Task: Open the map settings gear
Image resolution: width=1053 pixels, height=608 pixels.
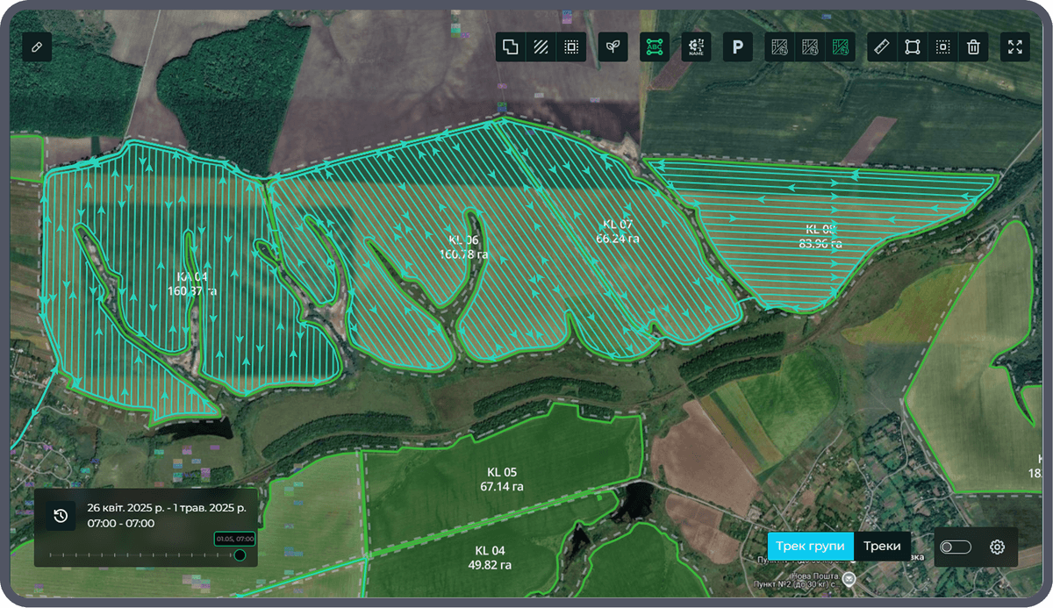Action: click(x=997, y=547)
